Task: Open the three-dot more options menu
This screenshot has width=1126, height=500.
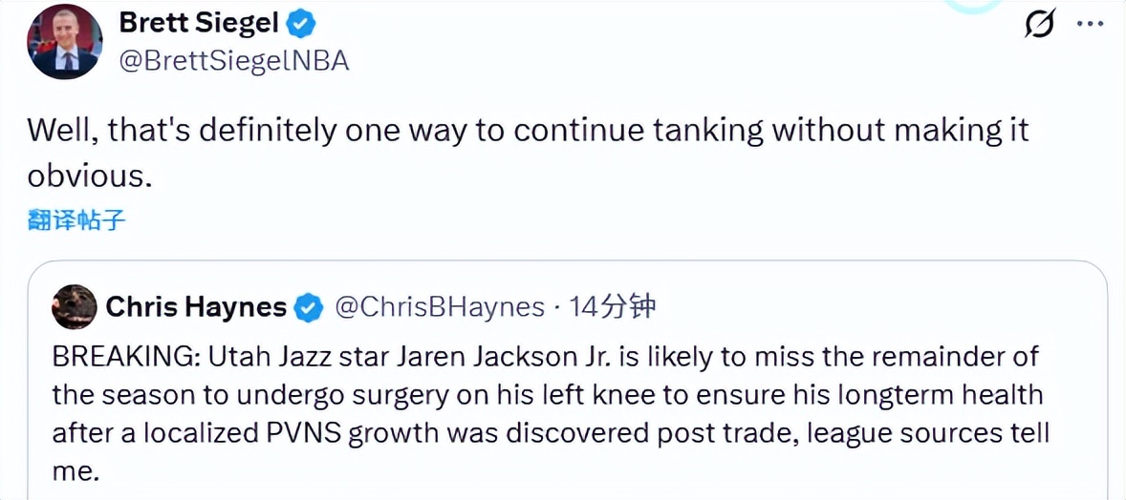Action: point(1091,24)
